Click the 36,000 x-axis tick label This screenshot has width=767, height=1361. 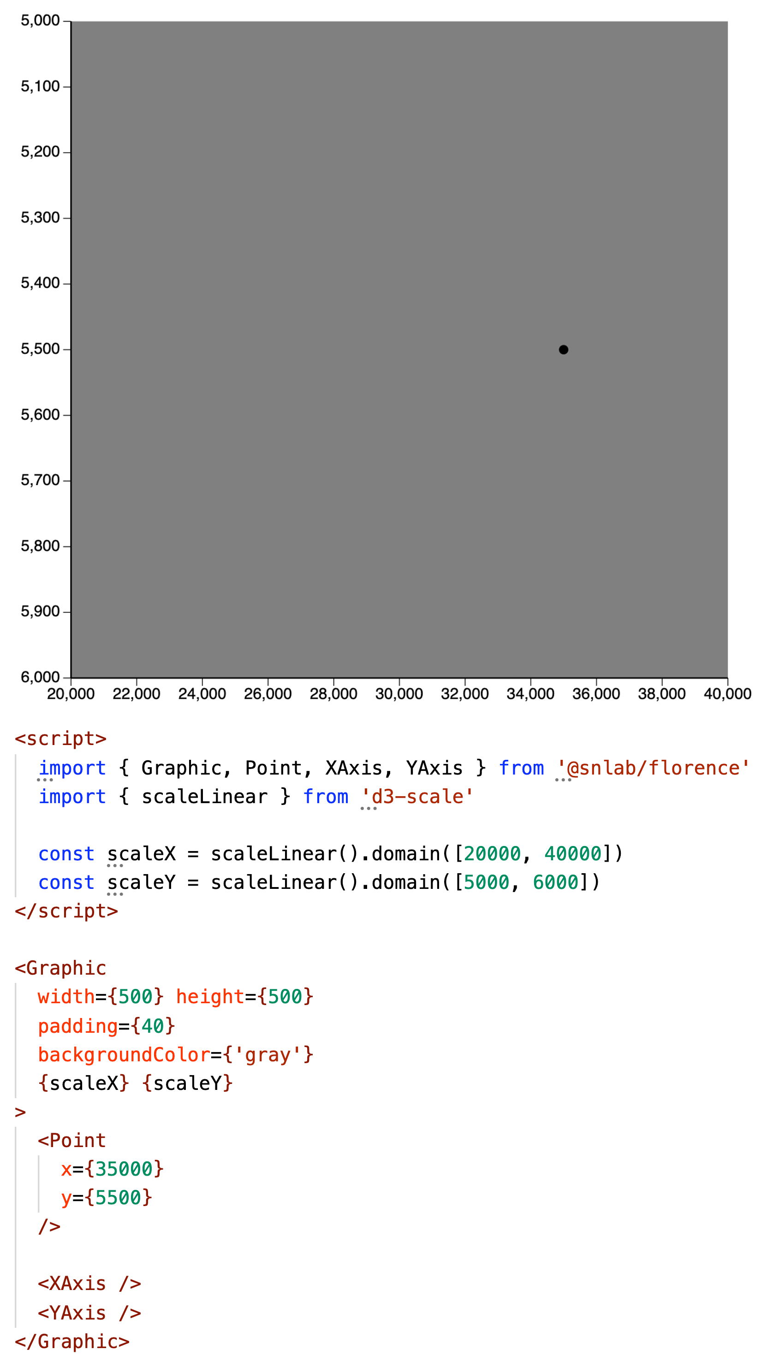(596, 694)
